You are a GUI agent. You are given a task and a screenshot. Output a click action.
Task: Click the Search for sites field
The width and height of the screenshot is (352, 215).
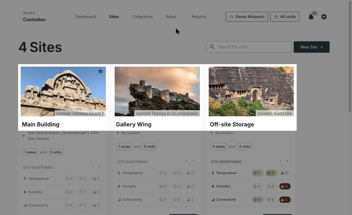point(249,47)
